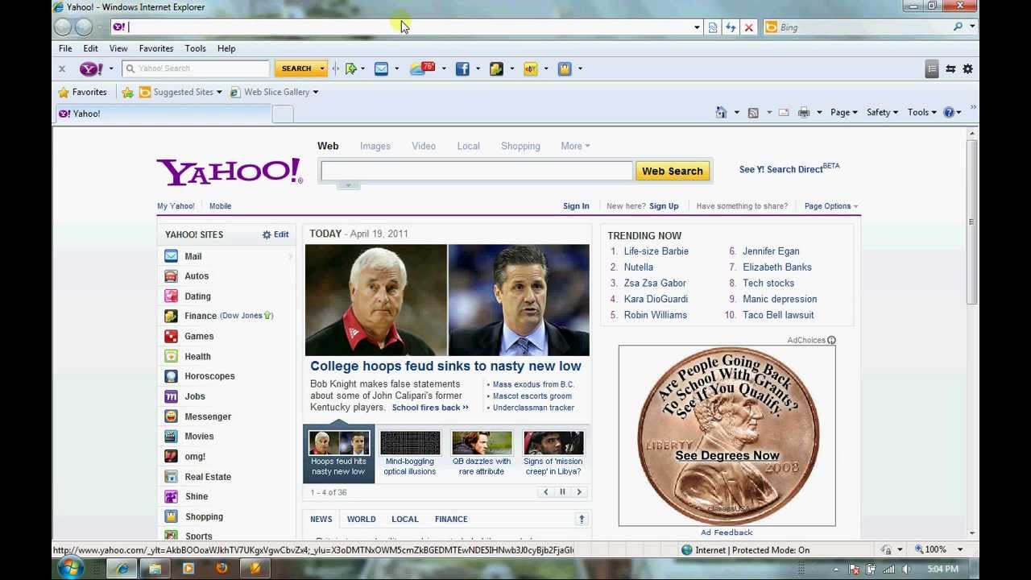1031x580 pixels.
Task: Click Internet Explorer taskbar icon
Action: click(122, 569)
